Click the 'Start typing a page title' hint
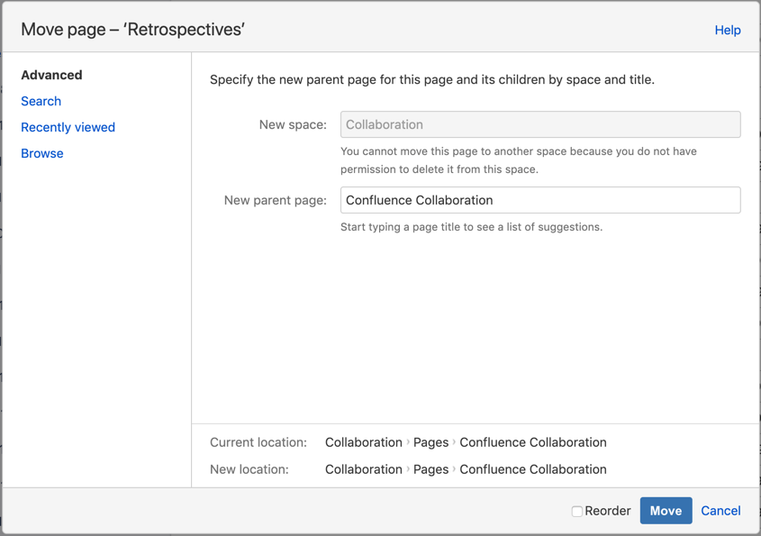The width and height of the screenshot is (761, 536). 471,227
